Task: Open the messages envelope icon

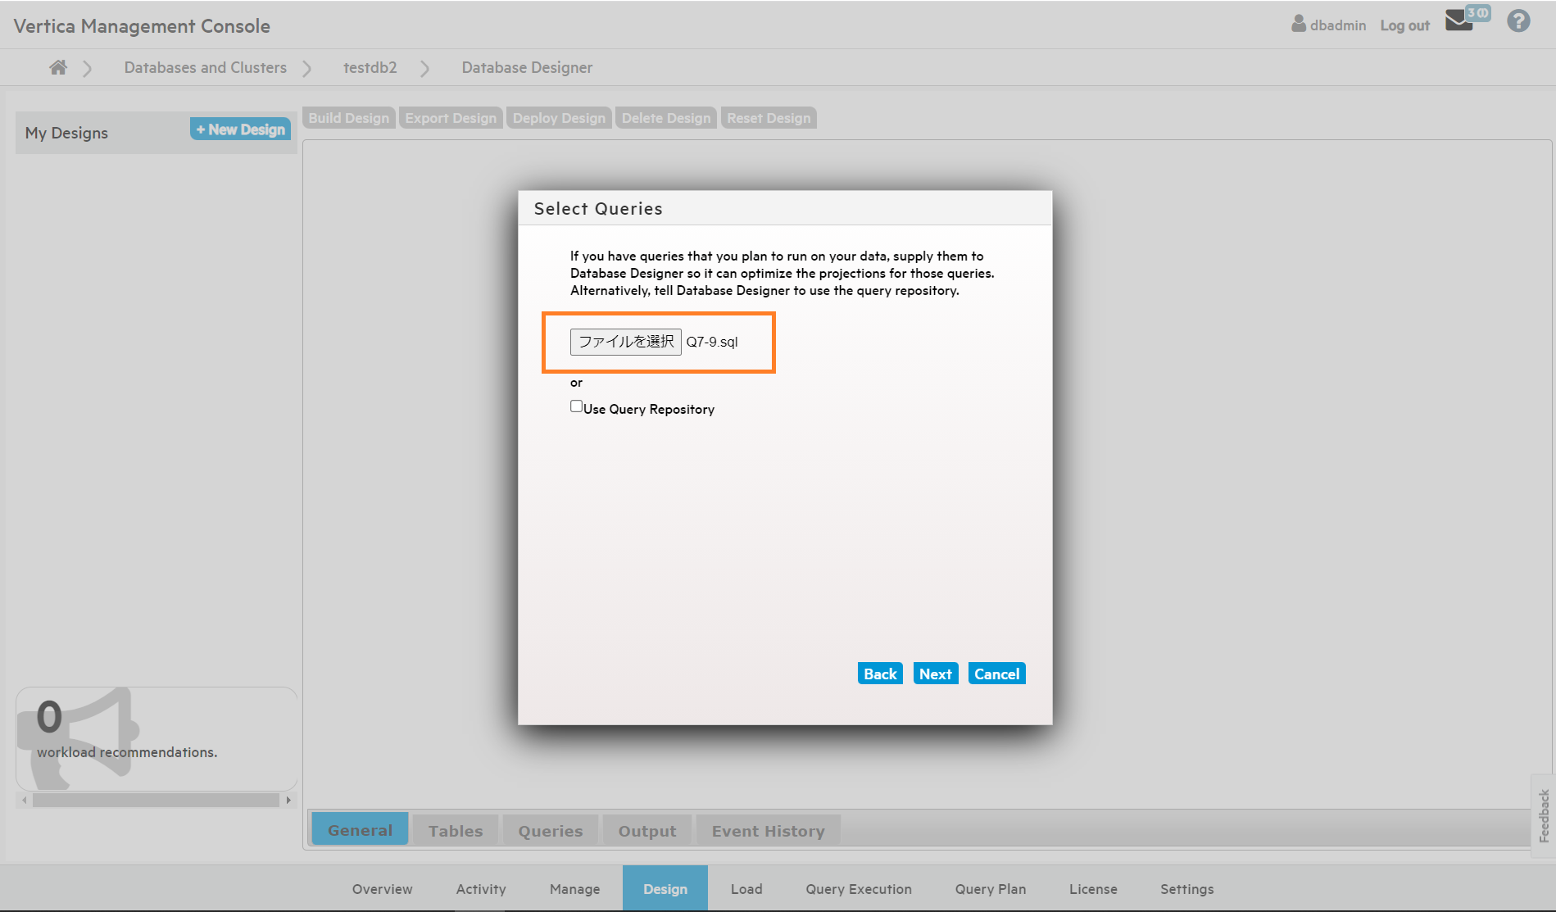Action: pos(1458,20)
